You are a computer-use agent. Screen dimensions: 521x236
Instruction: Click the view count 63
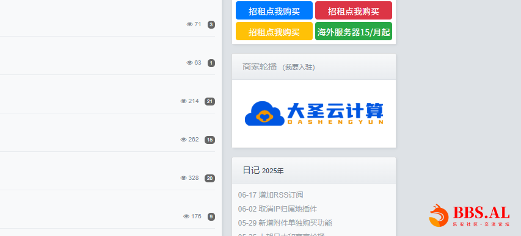(x=198, y=63)
